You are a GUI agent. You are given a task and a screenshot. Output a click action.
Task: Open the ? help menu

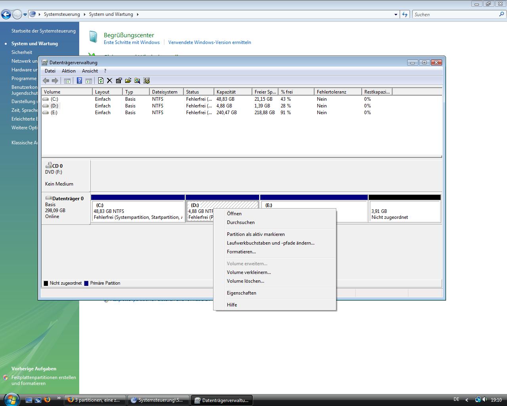coord(105,71)
